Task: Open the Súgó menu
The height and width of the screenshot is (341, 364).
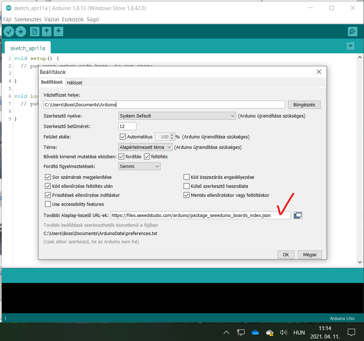Action: tap(93, 19)
